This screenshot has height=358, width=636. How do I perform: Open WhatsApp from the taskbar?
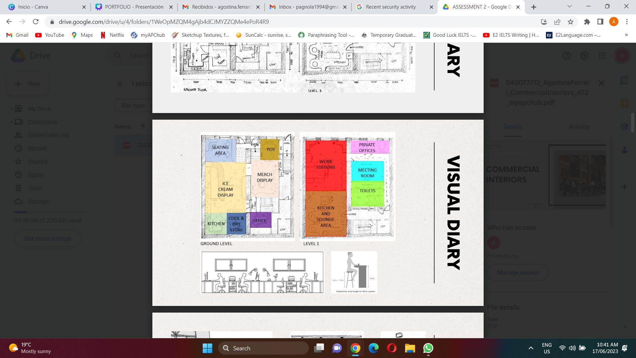(428, 348)
